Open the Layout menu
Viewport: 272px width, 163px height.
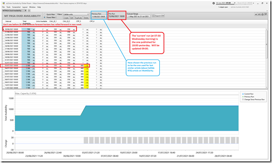coord(25,7)
